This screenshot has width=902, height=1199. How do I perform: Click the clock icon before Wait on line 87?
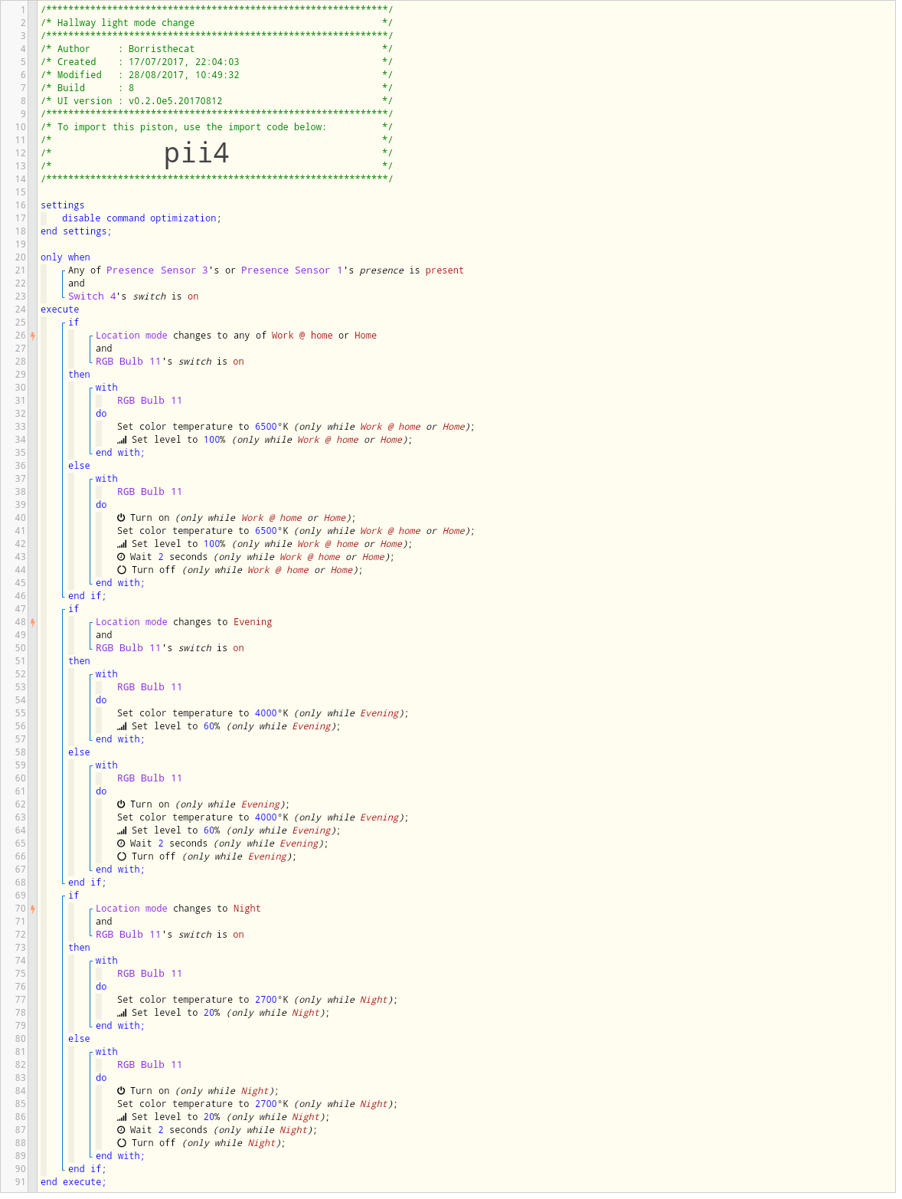(121, 1130)
